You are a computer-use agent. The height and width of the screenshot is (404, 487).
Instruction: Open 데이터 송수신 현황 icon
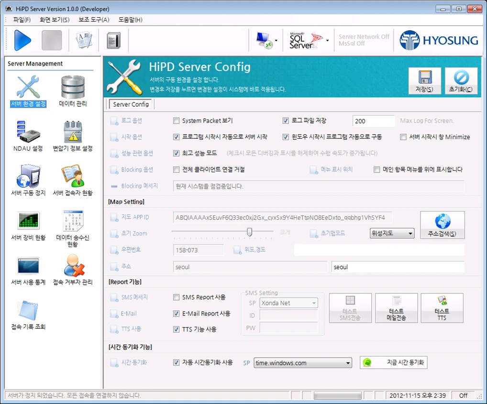(73, 228)
